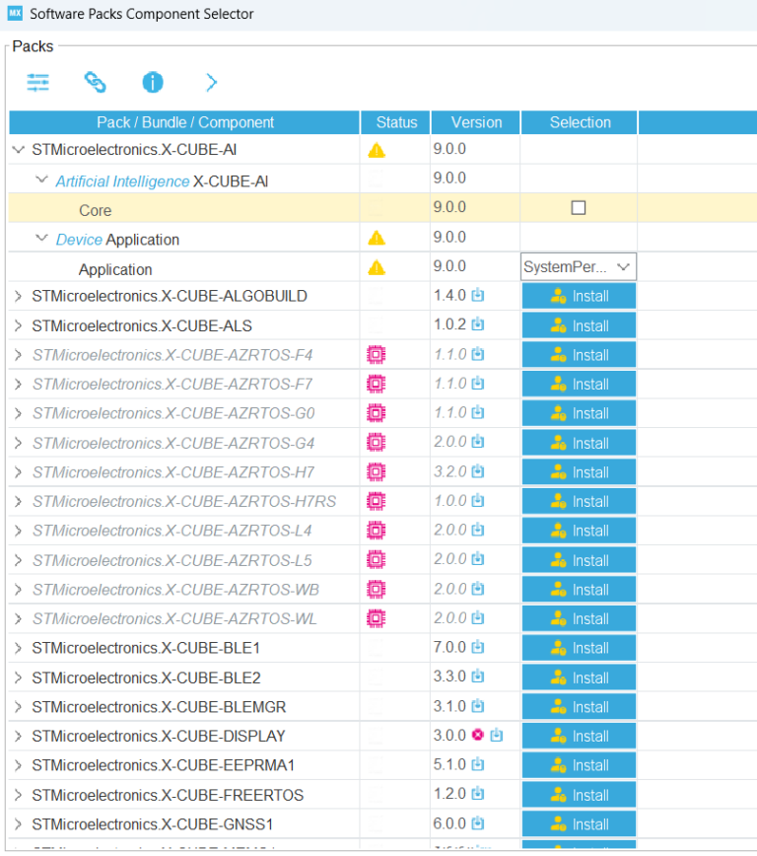Expand the X-CUBE-AZRTOS-H7 pack
The width and height of the screenshot is (757, 856).
click(x=18, y=472)
